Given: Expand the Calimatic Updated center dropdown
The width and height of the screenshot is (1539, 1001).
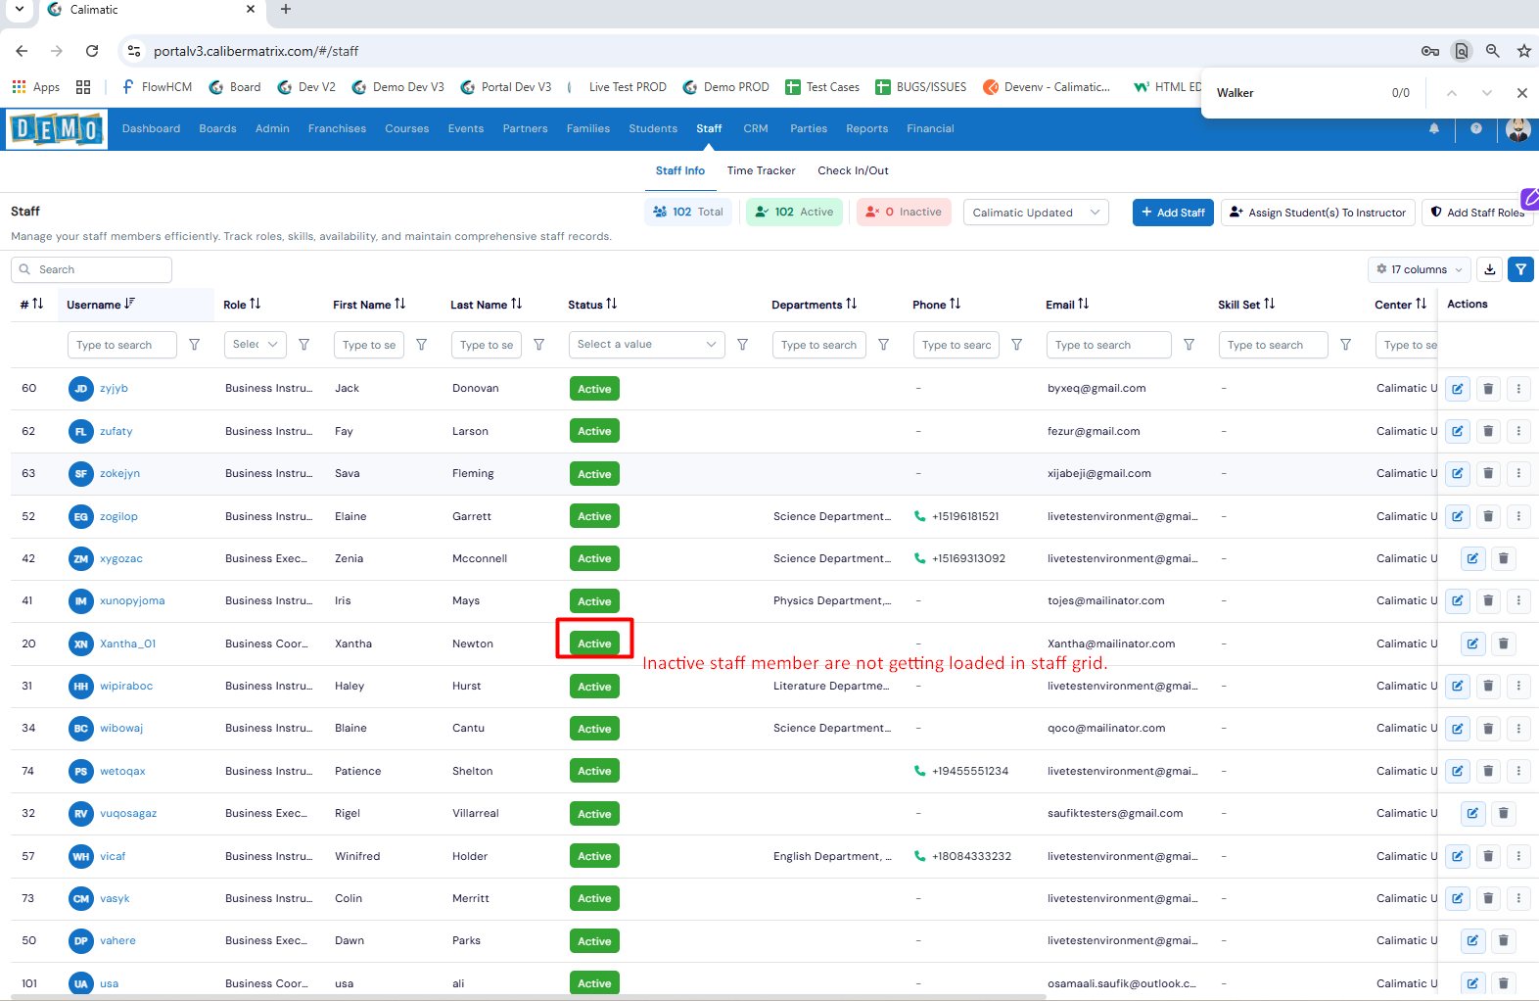Looking at the screenshot, I should pyautogui.click(x=1036, y=213).
